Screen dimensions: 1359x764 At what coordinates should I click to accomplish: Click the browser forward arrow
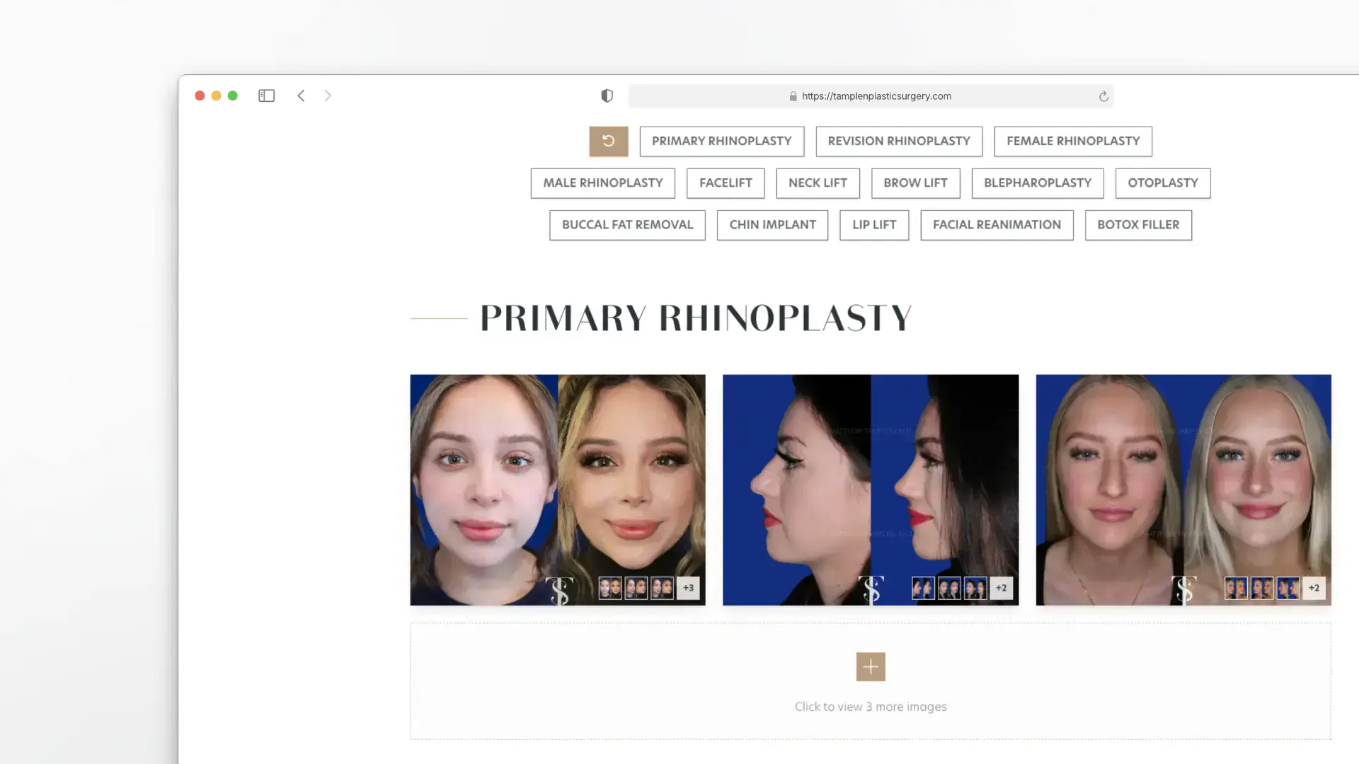point(328,95)
